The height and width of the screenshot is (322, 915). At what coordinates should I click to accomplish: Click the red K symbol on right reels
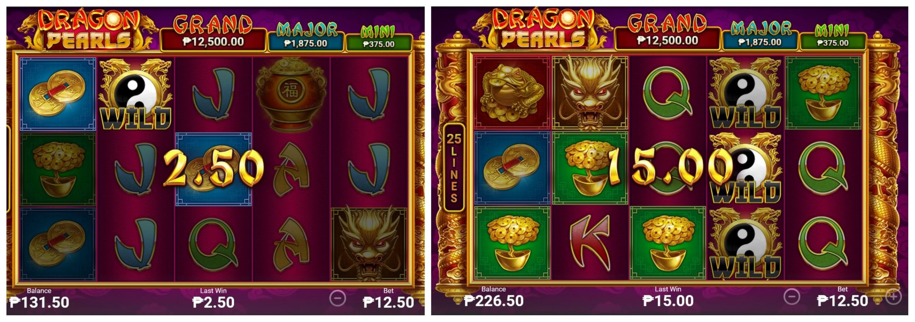pyautogui.click(x=590, y=243)
